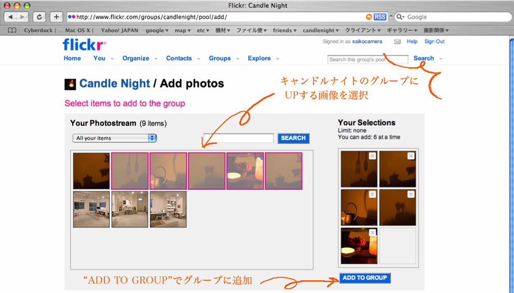This screenshot has height=293, width=514.
Task: Click the photostream search text field
Action: pos(238,138)
